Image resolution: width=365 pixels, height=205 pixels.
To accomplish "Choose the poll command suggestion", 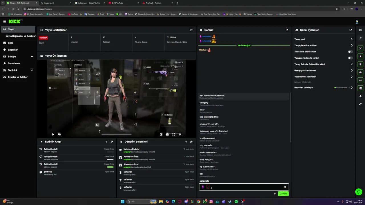I will (244, 175).
